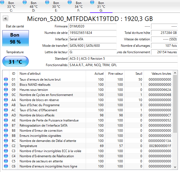Viewport: 180px width, 172px height.
Task: Click the Nom d'attribut column header
Action: (x=52, y=73)
